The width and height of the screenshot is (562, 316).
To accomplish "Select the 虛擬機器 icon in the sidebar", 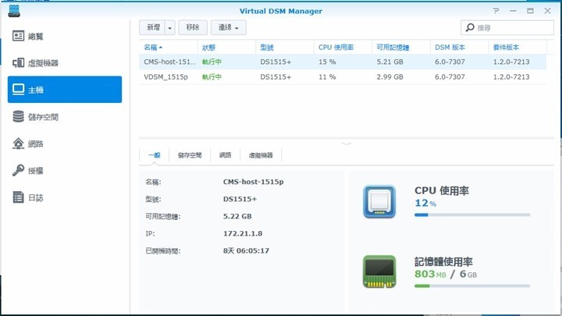I will point(19,62).
